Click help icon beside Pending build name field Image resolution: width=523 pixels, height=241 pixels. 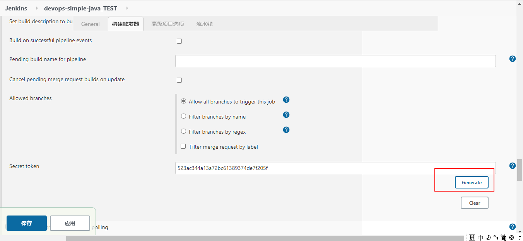coord(513,59)
